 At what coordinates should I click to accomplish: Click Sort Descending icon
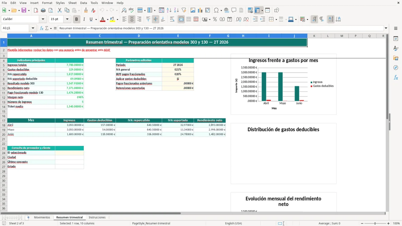[x=176, y=10]
